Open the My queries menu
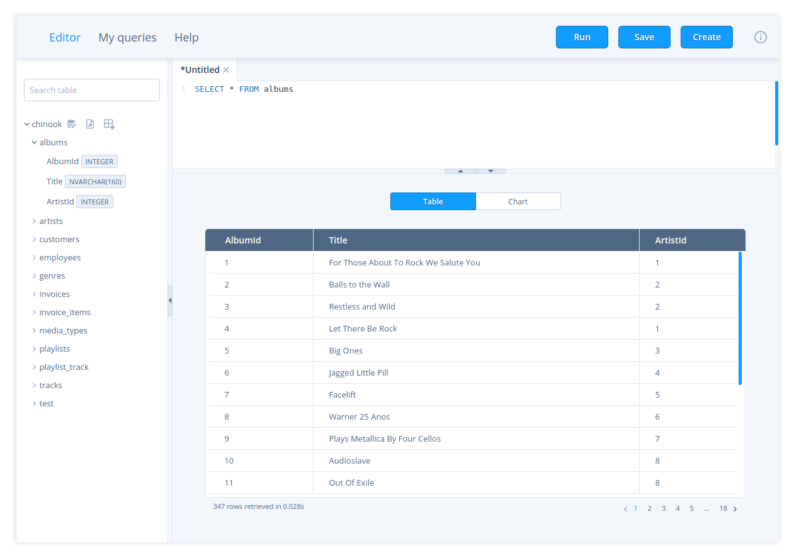The height and width of the screenshot is (558, 794). pyautogui.click(x=127, y=37)
